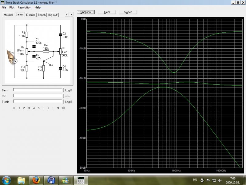
Task: Select the C4 3.3n capacitor
Action: click(60, 68)
